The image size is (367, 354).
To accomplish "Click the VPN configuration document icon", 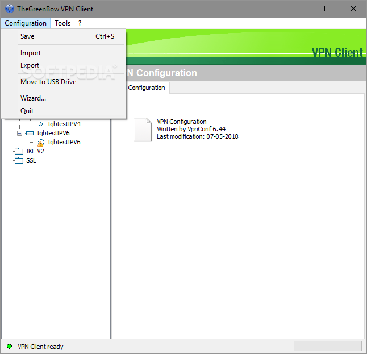I will coord(143,130).
